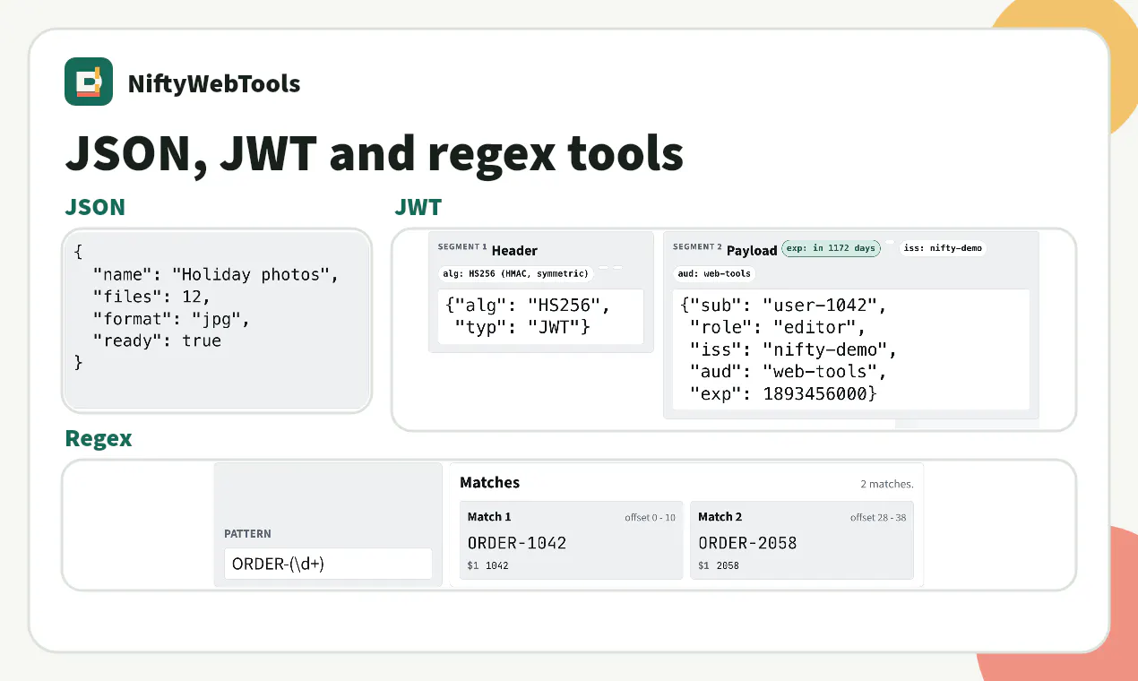Screen dimensions: 1138x681
Task: Click the "sub": "user-1042" payload line
Action: tap(783, 306)
